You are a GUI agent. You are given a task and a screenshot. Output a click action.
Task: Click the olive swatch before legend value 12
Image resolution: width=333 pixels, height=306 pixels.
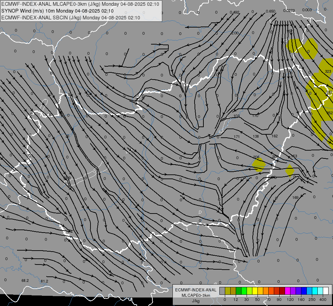(x=233, y=291)
